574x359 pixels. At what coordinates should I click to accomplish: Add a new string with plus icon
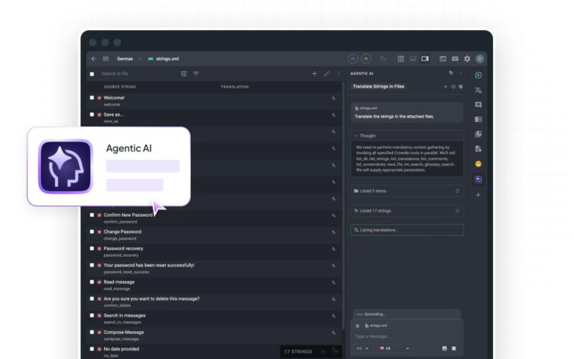(314, 74)
